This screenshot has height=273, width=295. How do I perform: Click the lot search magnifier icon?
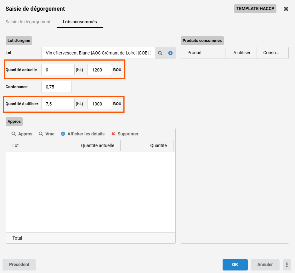click(160, 53)
